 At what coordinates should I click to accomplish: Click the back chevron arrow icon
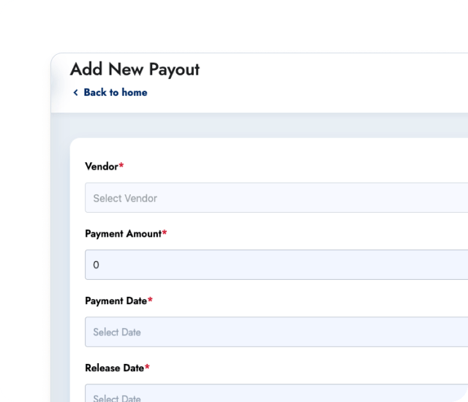[75, 93]
